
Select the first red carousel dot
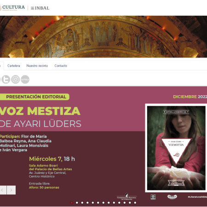coord(72,203)
